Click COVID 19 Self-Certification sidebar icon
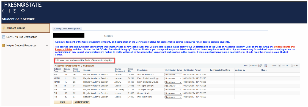This screenshot has height=107, width=308. tap(3, 37)
